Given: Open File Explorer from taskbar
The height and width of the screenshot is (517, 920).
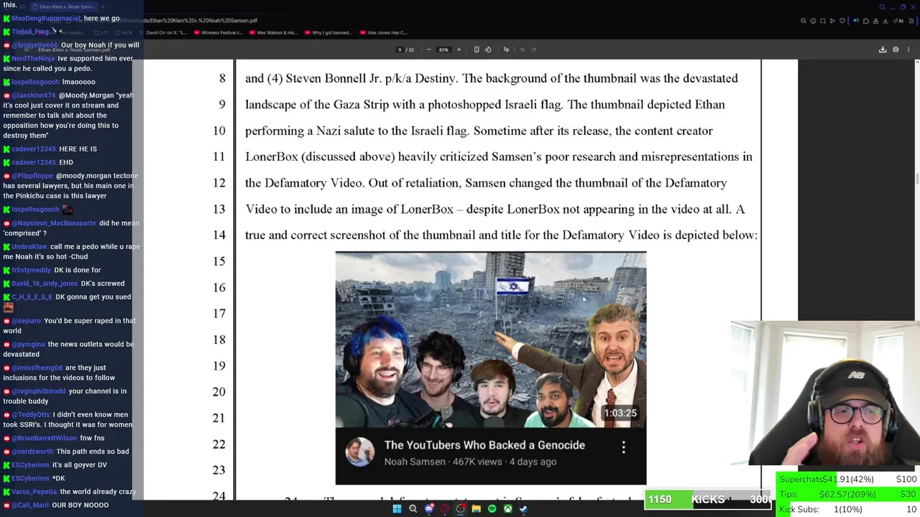Looking at the screenshot, I should click(477, 509).
